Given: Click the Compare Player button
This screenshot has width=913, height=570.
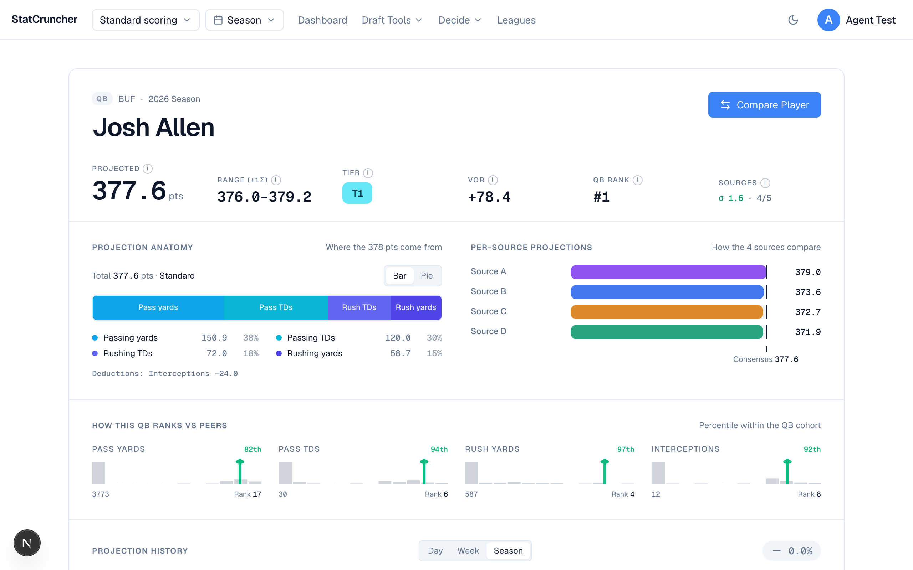Looking at the screenshot, I should click(764, 105).
